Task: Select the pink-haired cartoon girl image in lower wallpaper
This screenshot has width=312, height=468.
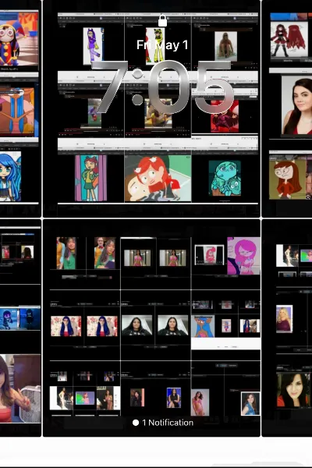Action: [243, 256]
